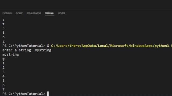The width and height of the screenshot is (172, 96).
Task: Click the output number 6
Action: (x=3, y=85)
